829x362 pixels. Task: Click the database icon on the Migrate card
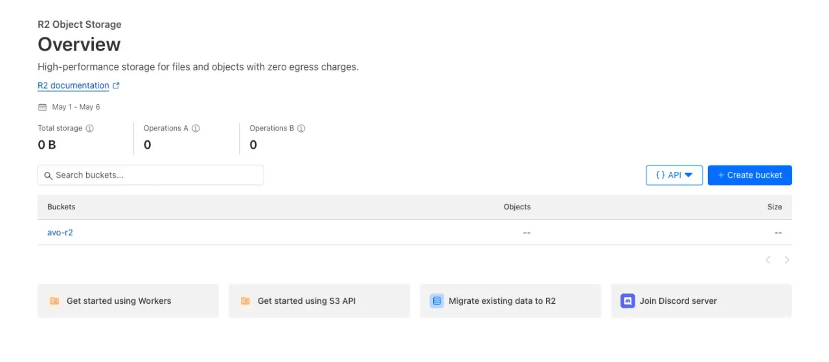pyautogui.click(x=437, y=301)
